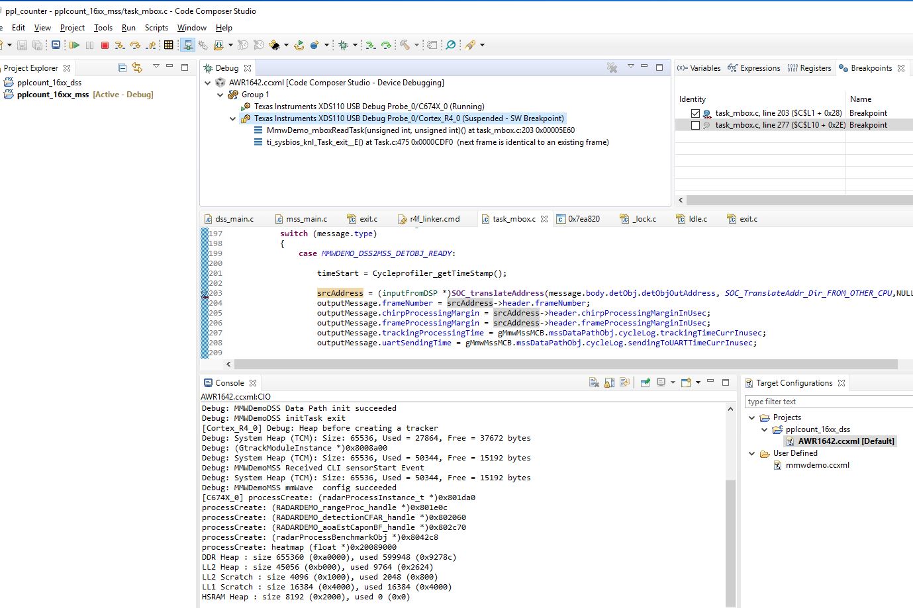
Task: Open the dss_main.c editor tab
Action: coord(228,219)
